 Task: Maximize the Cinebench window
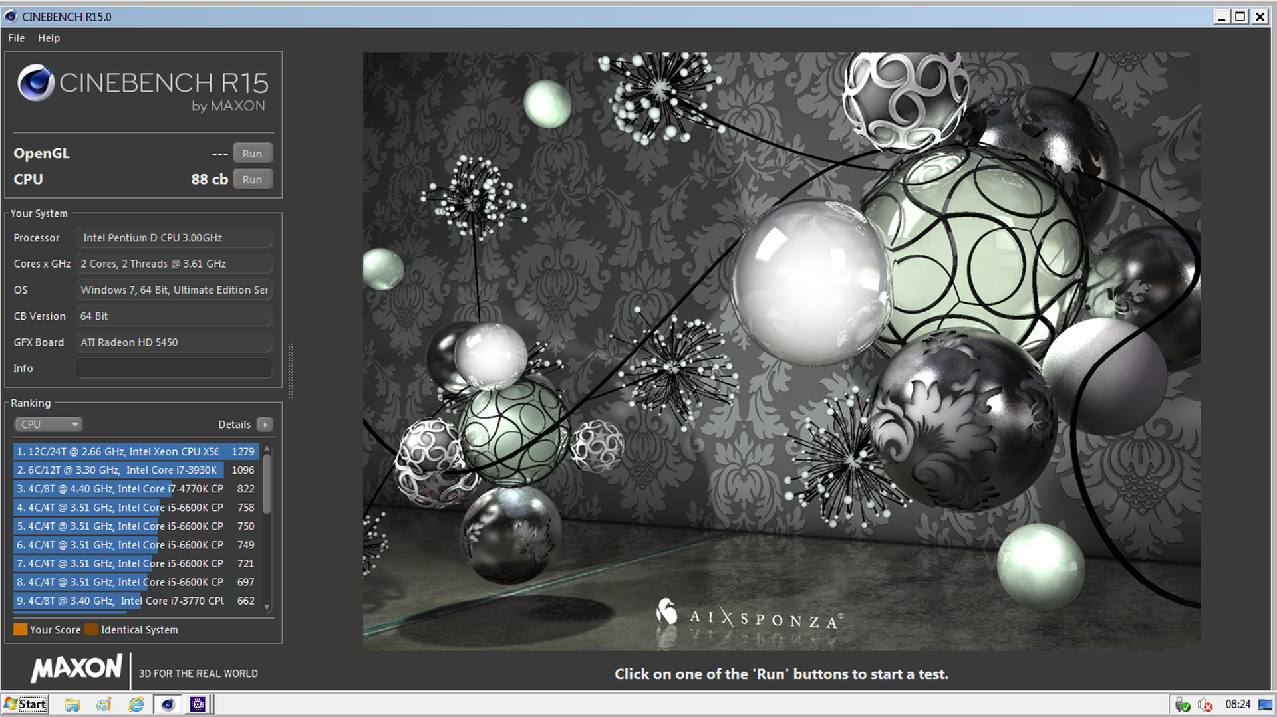click(x=1240, y=17)
